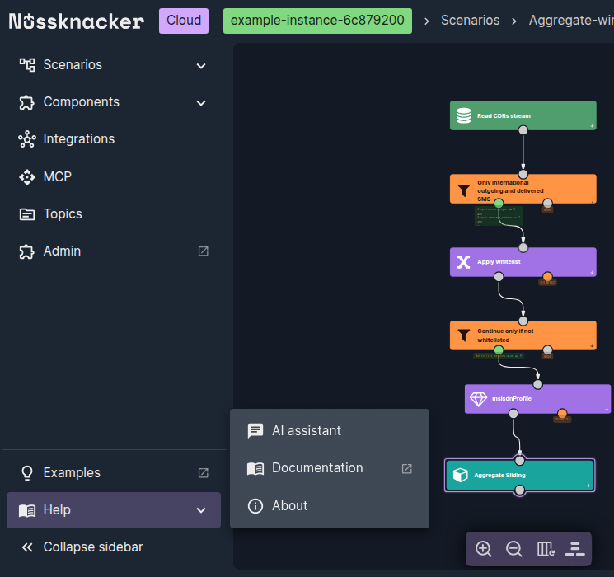Click the X icon on Apply whitelist
Image resolution: width=614 pixels, height=577 pixels.
[463, 262]
